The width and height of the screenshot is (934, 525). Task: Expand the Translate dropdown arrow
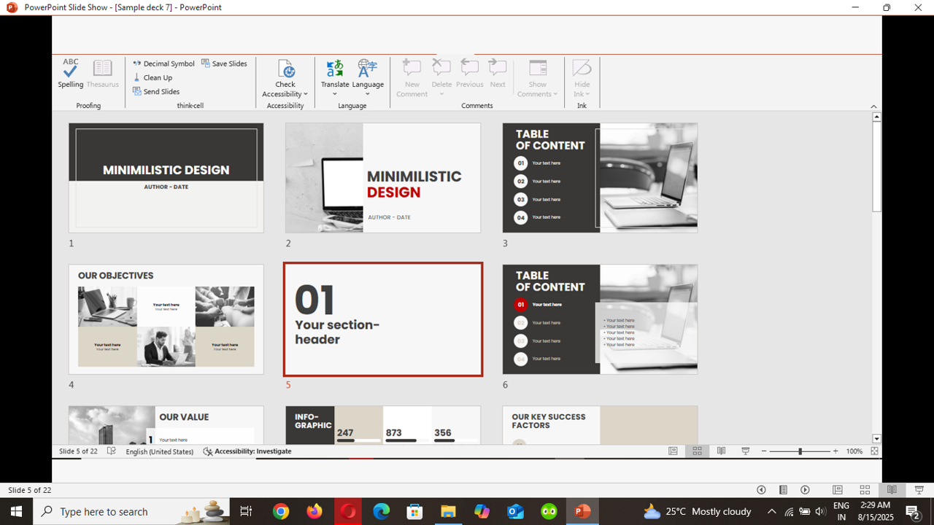point(335,94)
